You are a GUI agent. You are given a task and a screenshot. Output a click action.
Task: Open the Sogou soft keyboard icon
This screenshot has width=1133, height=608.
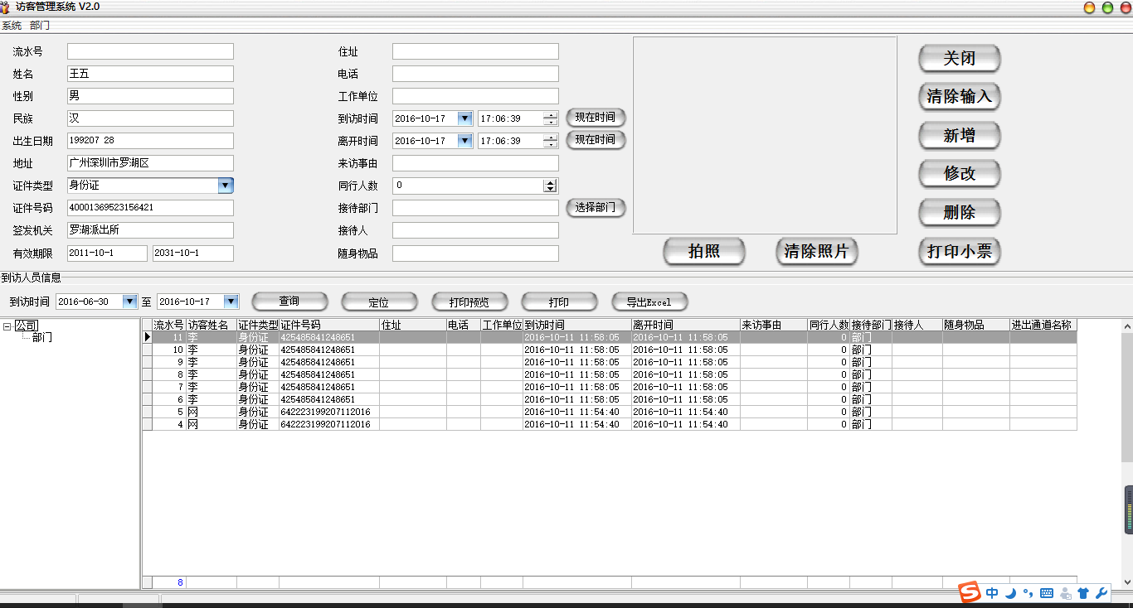[1046, 593]
